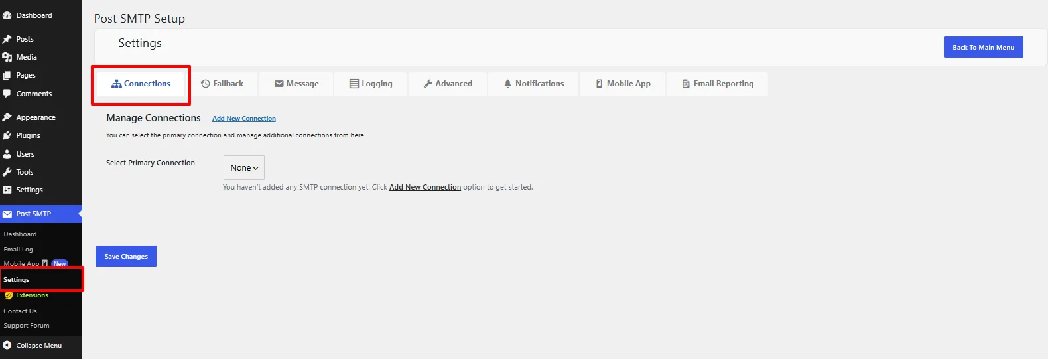The image size is (1048, 359).
Task: Switch to the Fallback tab
Action: 222,84
